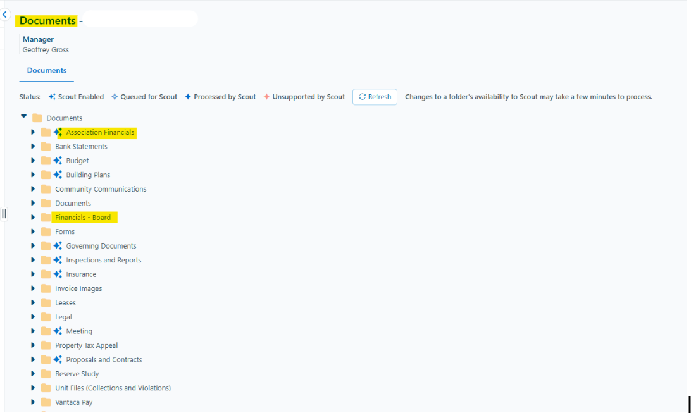Click the Reserve Study folder icon
691x413 pixels.
(46, 374)
